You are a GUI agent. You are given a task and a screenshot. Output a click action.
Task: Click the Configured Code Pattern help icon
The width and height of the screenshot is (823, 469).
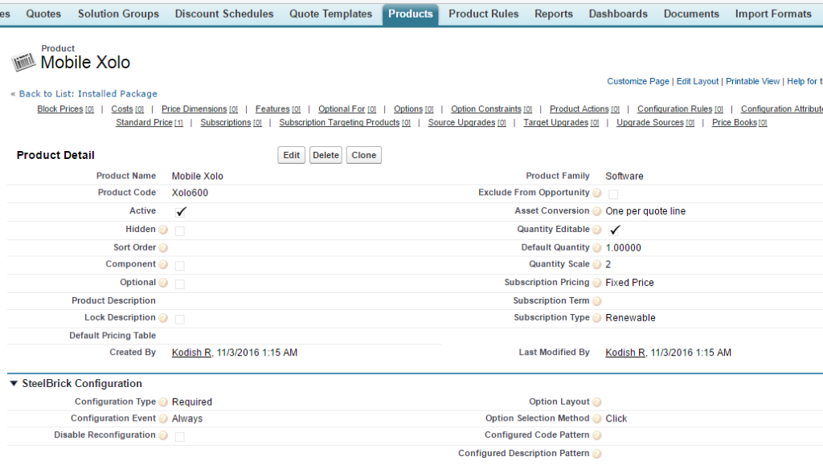(x=597, y=435)
